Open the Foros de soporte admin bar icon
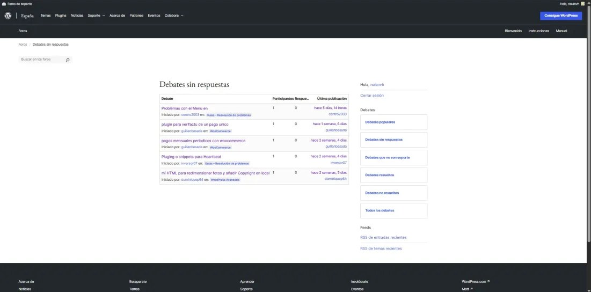 [x=4, y=4]
